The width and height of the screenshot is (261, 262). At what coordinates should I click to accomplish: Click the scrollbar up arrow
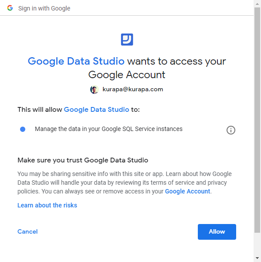click(x=257, y=4)
